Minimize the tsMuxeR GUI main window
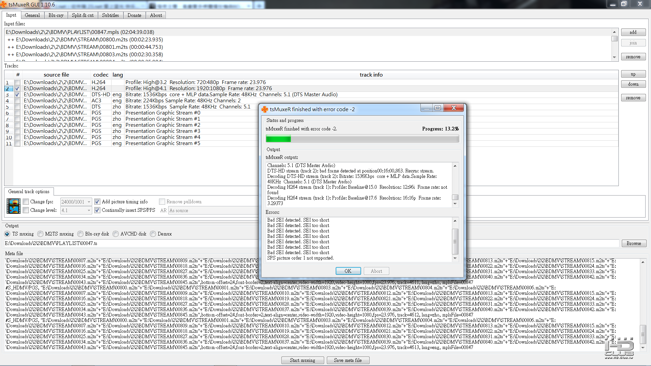This screenshot has width=651, height=366. point(613,4)
